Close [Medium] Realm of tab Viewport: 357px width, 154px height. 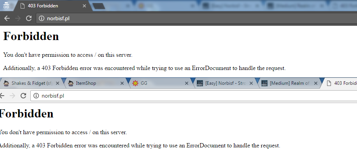click(x=315, y=83)
